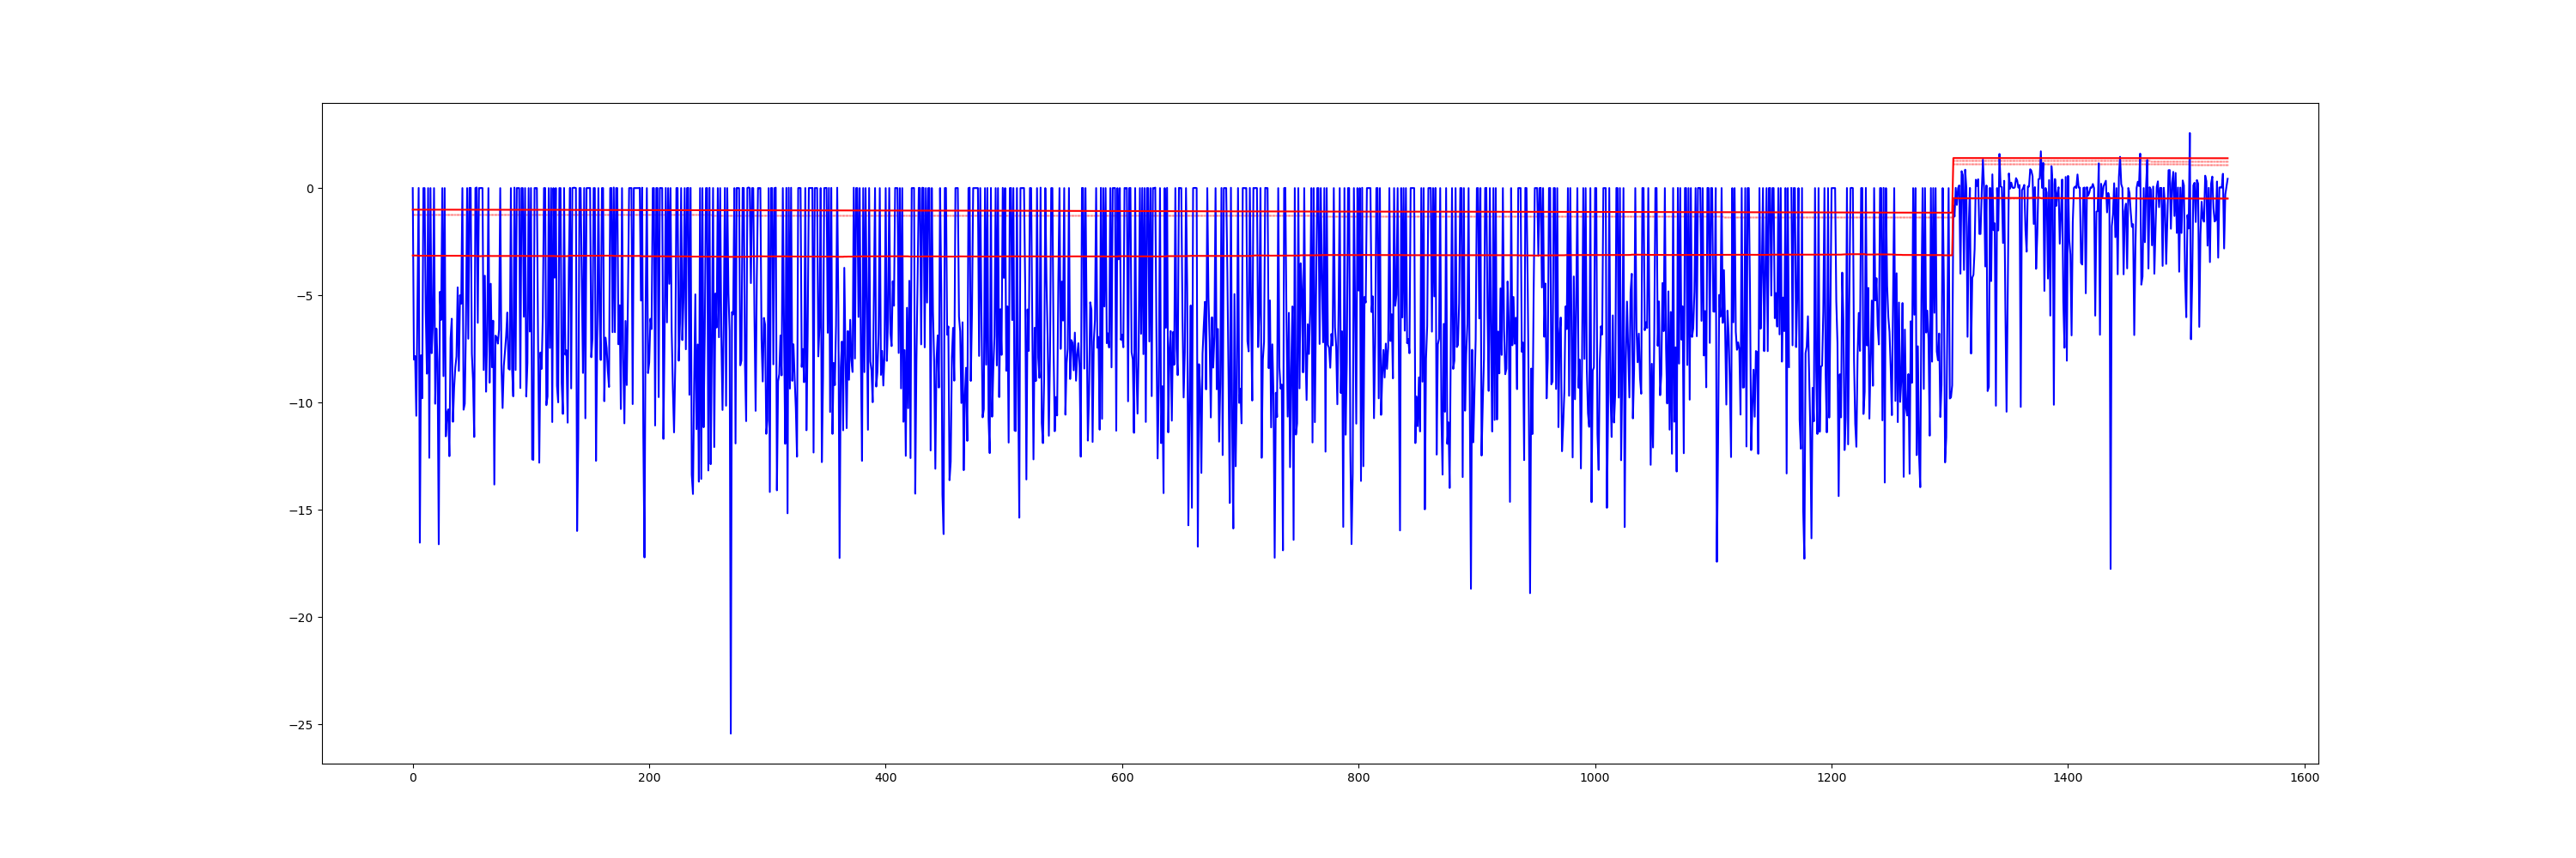Click the x-axis tick label 400

(886, 778)
